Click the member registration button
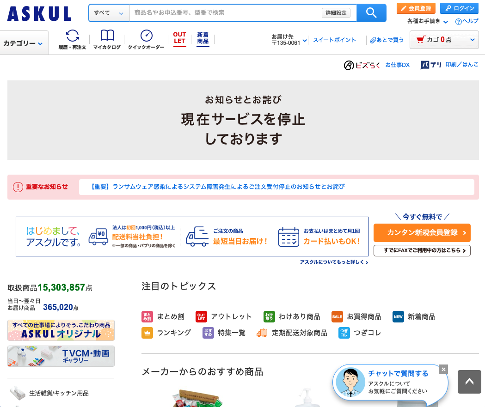Viewport: 485px width, 407px height. click(416, 8)
